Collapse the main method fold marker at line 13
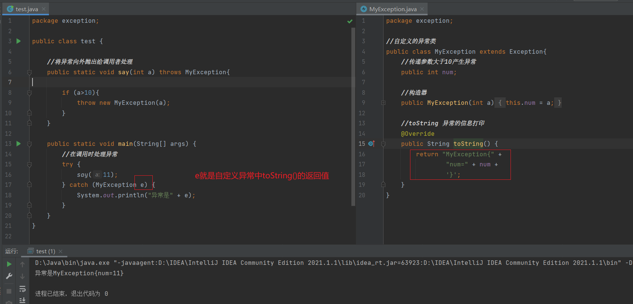This screenshot has height=304, width=633. 30,144
